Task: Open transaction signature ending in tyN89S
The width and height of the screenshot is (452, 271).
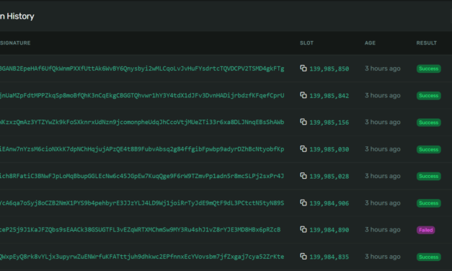Action: [142, 203]
